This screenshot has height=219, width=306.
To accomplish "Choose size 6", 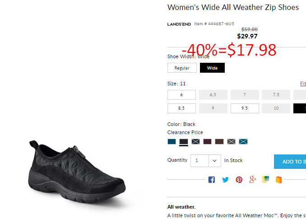I will (x=181, y=95).
